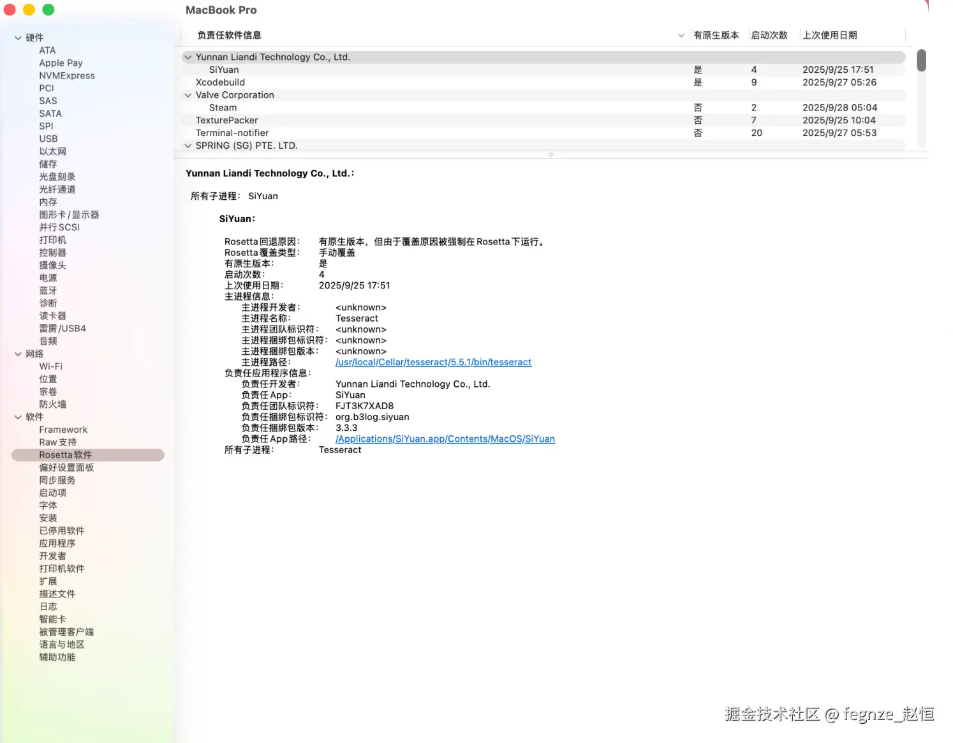
Task: Select Framework under software
Action: [x=63, y=430]
